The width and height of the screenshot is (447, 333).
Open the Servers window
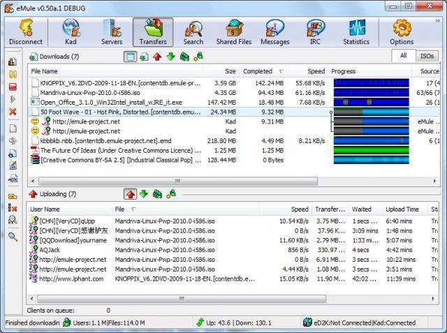tap(112, 32)
